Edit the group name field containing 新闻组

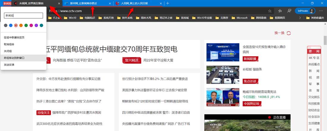23,15
